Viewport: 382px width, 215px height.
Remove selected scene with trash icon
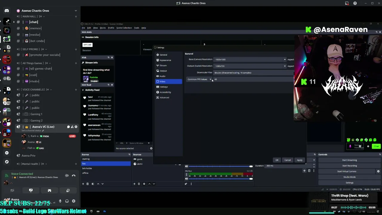coord(88,184)
